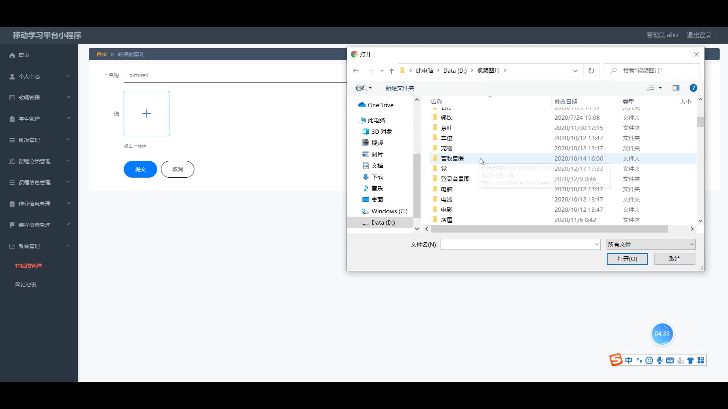This screenshot has height=409, width=728.
Task: Click the 04:39 timer bubble
Action: pos(662,334)
